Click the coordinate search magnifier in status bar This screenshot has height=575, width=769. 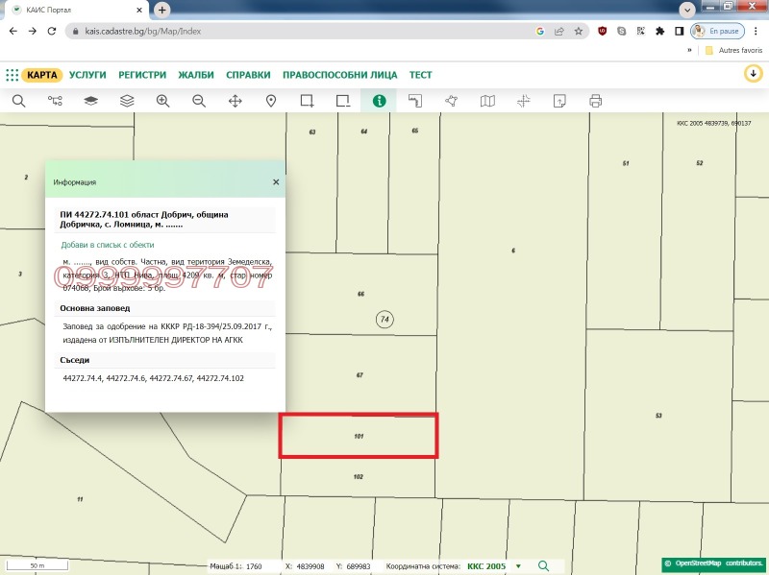click(543, 566)
